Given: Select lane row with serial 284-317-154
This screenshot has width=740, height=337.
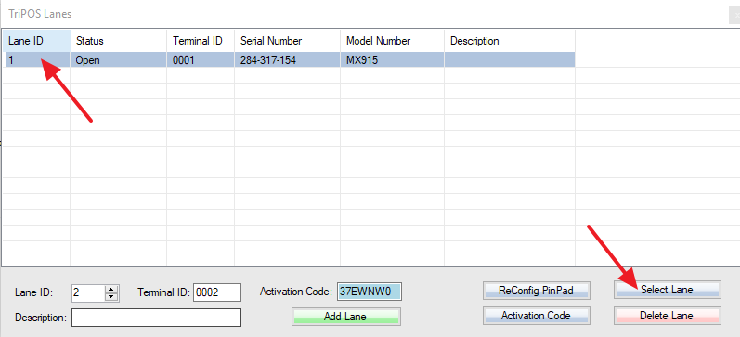Looking at the screenshot, I should [x=290, y=60].
